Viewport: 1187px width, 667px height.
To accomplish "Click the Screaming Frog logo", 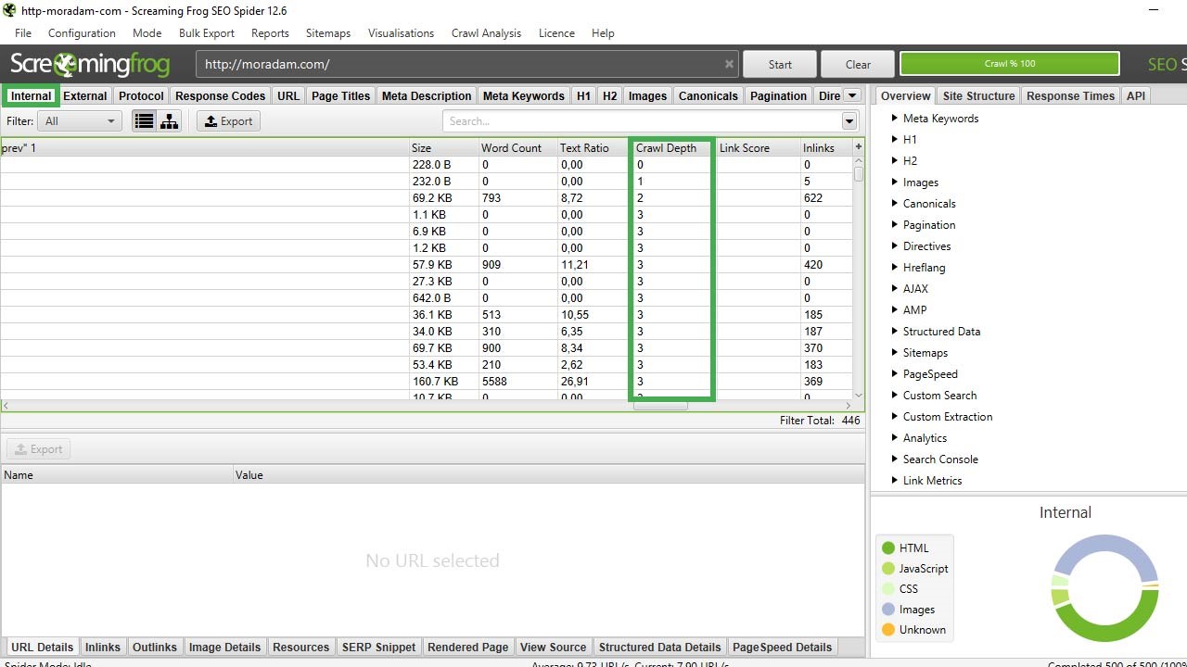I will 90,64.
